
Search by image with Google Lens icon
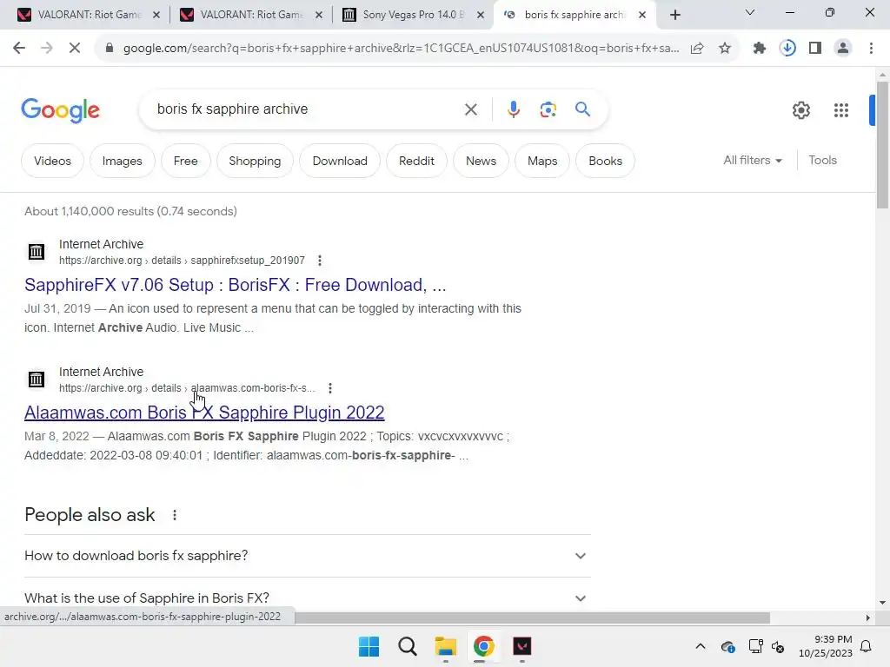click(x=548, y=109)
